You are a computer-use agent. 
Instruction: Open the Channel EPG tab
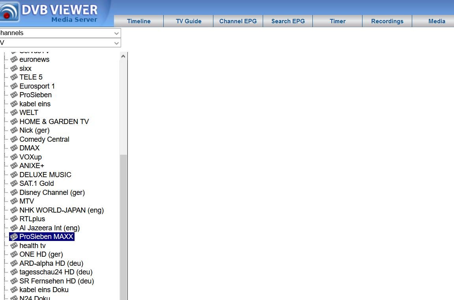click(x=238, y=21)
